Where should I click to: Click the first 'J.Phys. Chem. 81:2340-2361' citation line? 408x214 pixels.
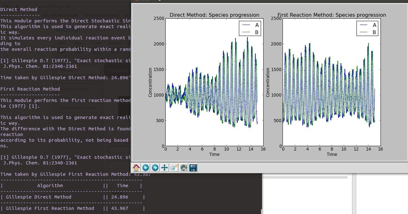pyautogui.click(x=40, y=66)
